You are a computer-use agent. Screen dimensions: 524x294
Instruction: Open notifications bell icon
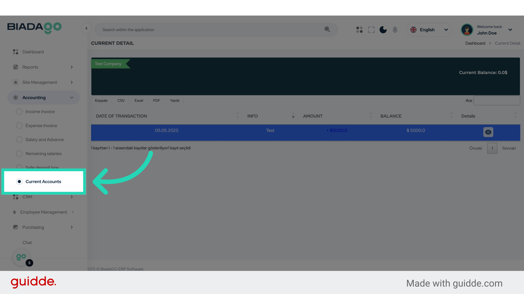click(395, 30)
